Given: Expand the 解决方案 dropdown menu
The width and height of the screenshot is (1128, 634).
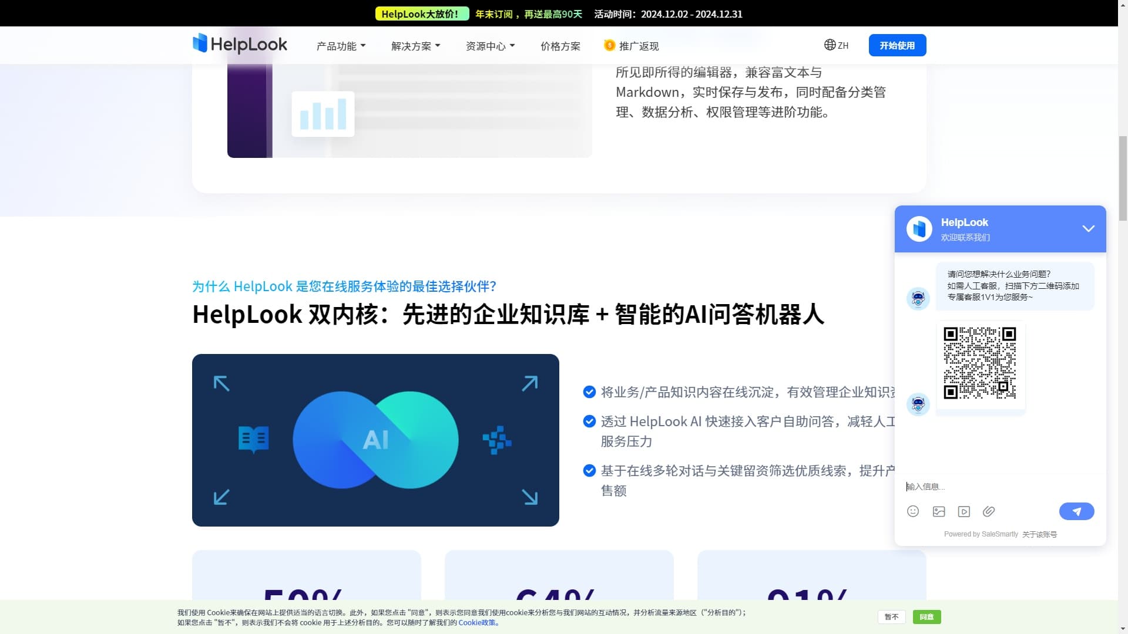Looking at the screenshot, I should pyautogui.click(x=415, y=46).
